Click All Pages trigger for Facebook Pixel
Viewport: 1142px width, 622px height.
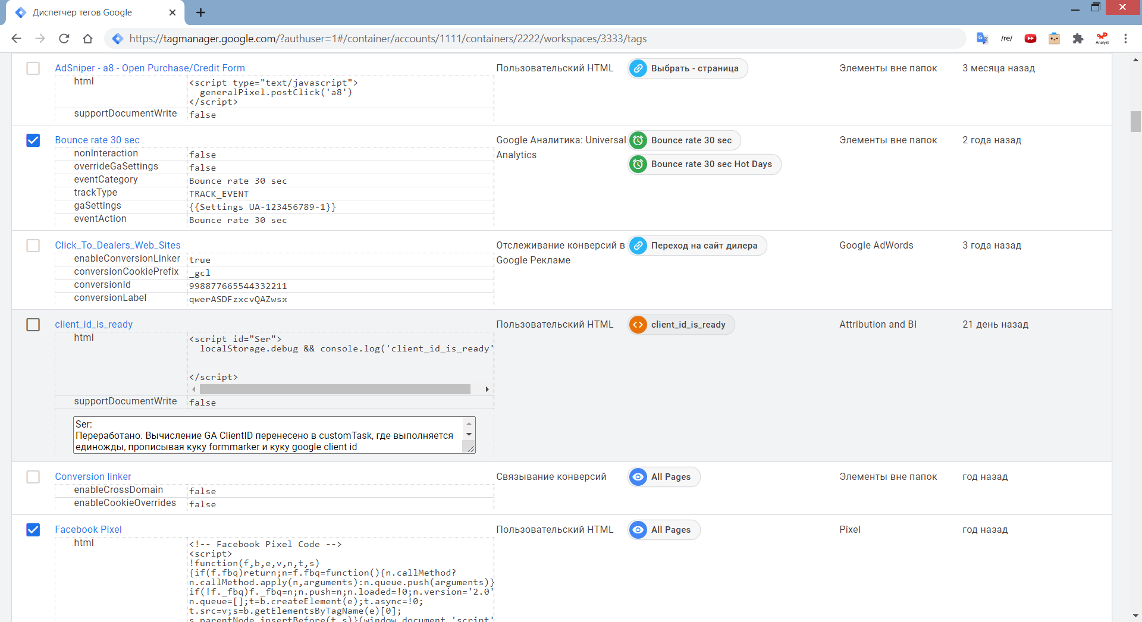coord(664,530)
